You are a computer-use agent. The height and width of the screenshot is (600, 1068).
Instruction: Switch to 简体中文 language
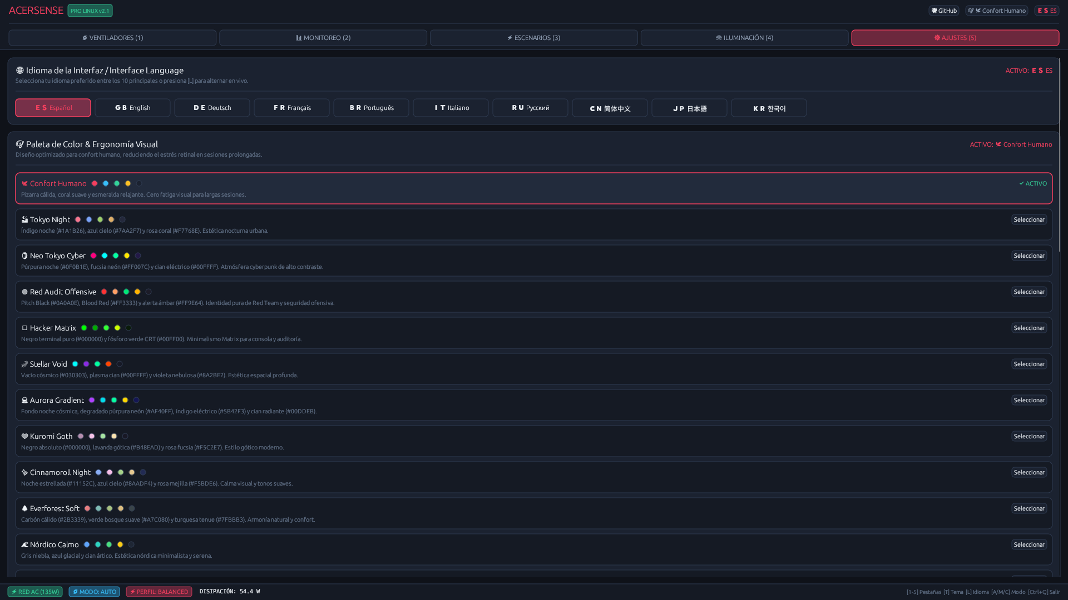pos(610,108)
